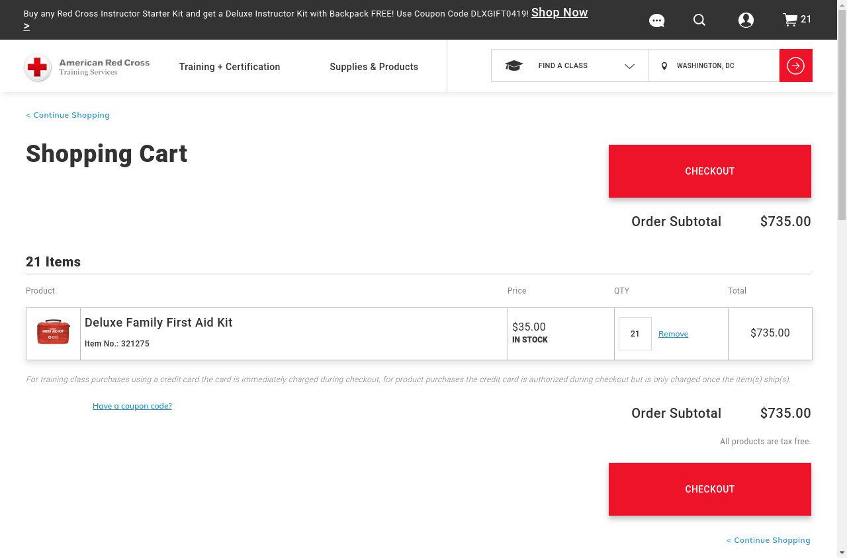847x558 pixels.
Task: Click the bottom Checkout button
Action: coord(709,489)
